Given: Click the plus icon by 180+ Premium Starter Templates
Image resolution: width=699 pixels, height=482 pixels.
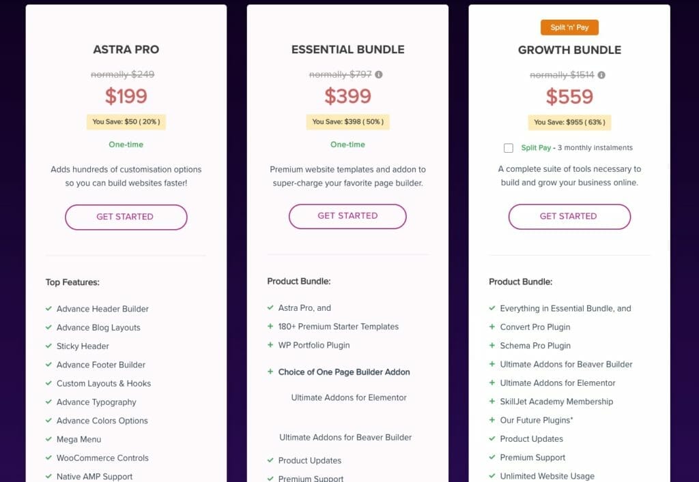Looking at the screenshot, I should click(x=270, y=327).
